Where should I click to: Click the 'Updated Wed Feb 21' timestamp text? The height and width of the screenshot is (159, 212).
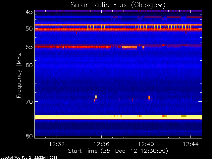pyautogui.click(x=29, y=158)
